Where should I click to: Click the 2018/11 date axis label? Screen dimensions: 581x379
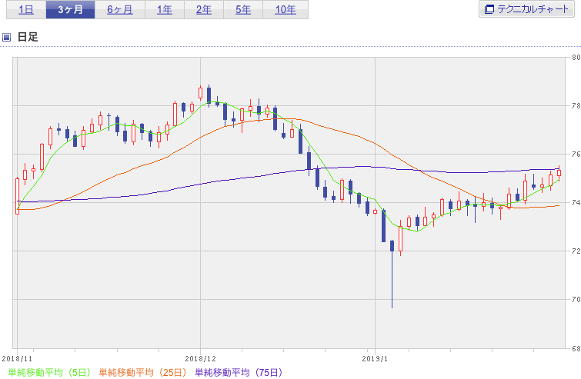tap(17, 359)
